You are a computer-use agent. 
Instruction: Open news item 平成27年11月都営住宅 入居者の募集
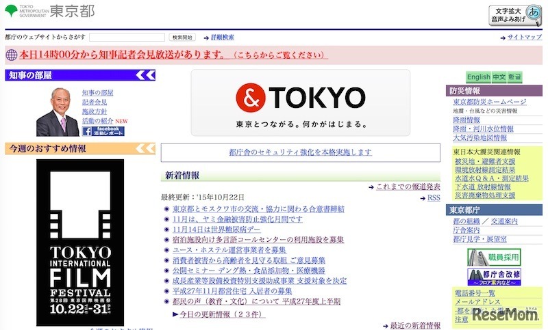[232, 291]
